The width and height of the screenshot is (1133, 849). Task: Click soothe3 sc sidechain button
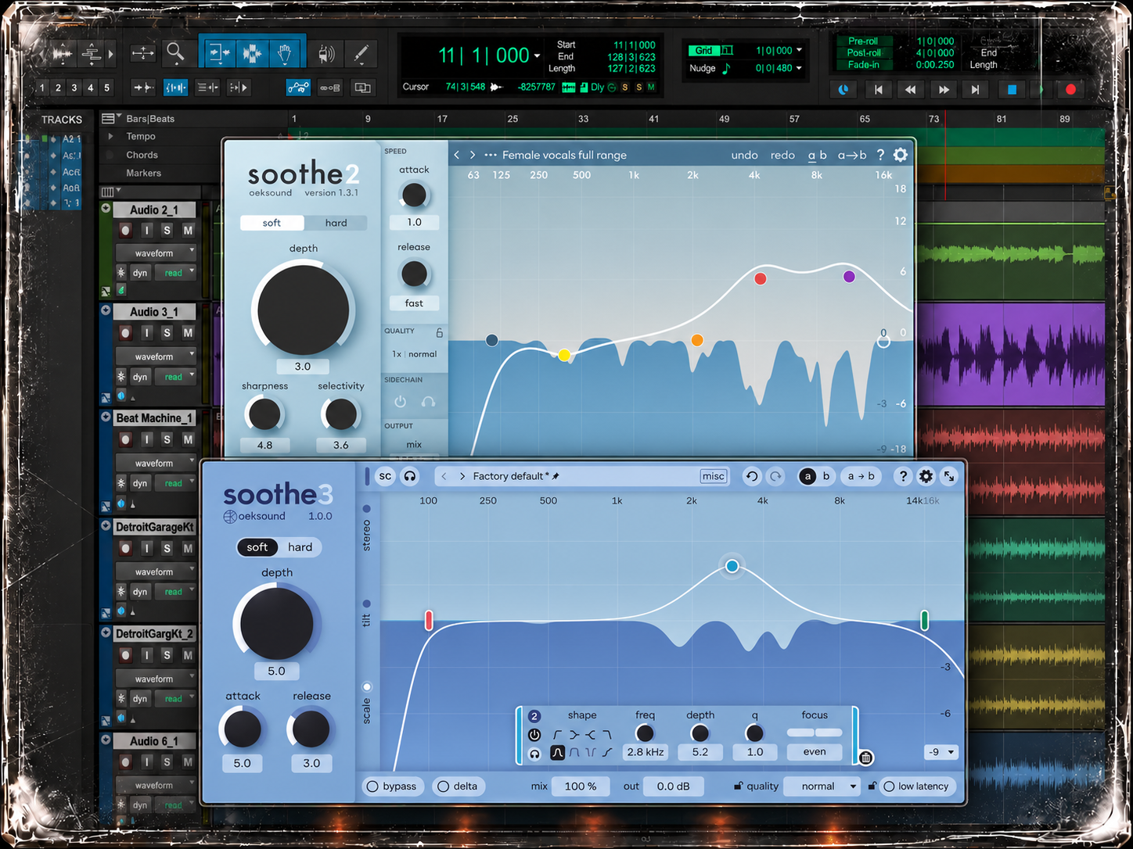[385, 475]
